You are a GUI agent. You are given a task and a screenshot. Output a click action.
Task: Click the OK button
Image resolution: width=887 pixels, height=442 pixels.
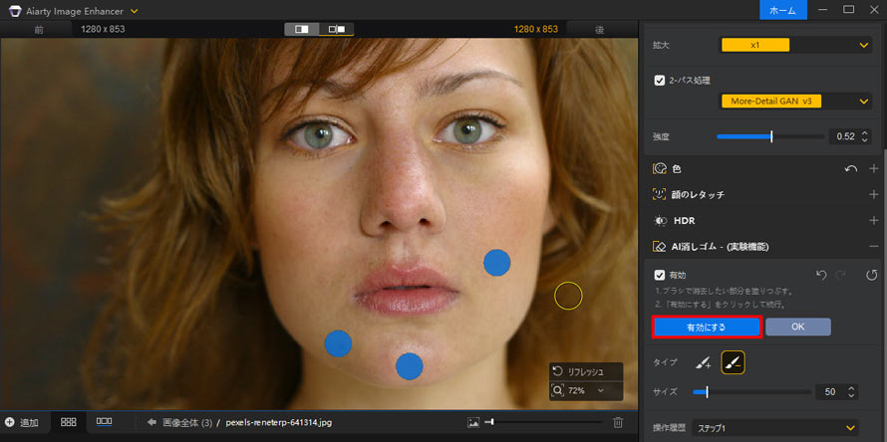797,327
